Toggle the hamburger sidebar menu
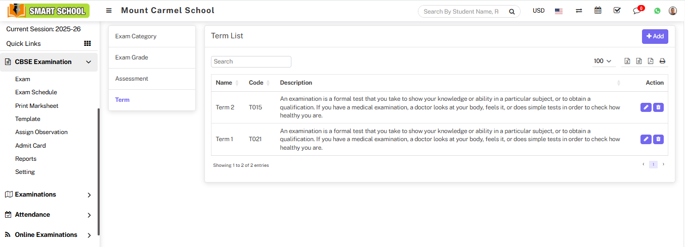685x247 pixels. click(x=109, y=11)
